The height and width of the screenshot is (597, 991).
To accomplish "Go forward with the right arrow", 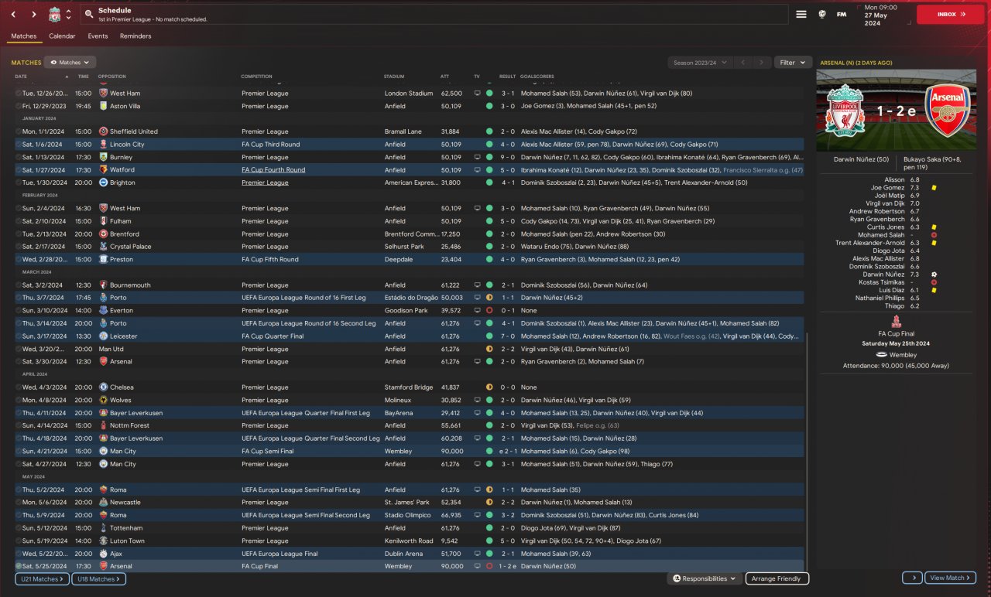I will pyautogui.click(x=34, y=14).
